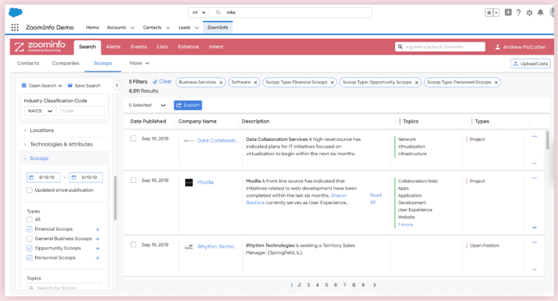The image size is (558, 301).
Task: Click the Upload Lists button
Action: coord(530,64)
